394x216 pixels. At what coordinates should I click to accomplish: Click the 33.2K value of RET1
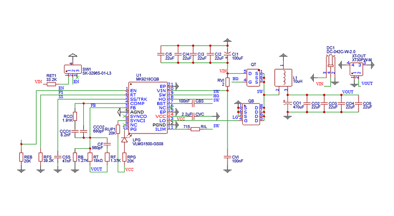(52, 80)
